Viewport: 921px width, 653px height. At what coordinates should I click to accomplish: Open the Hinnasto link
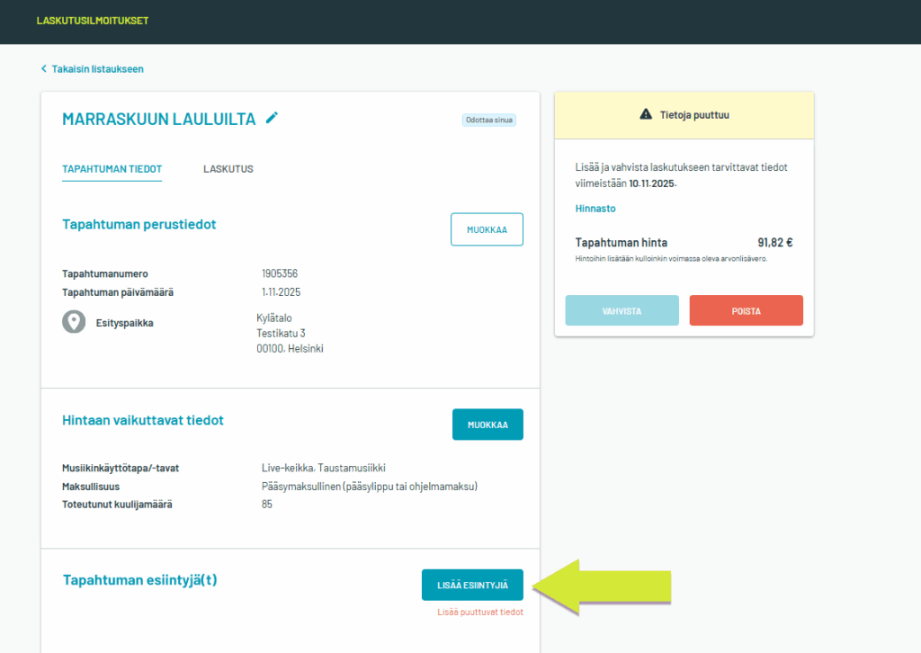coord(595,209)
